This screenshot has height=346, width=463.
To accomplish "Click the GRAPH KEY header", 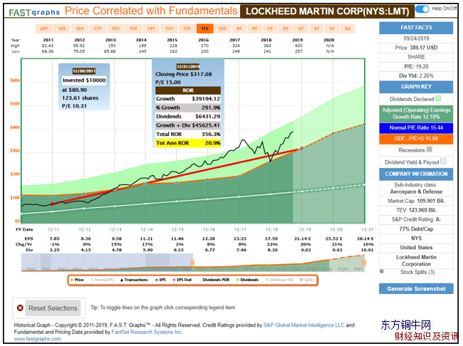I will (x=416, y=87).
